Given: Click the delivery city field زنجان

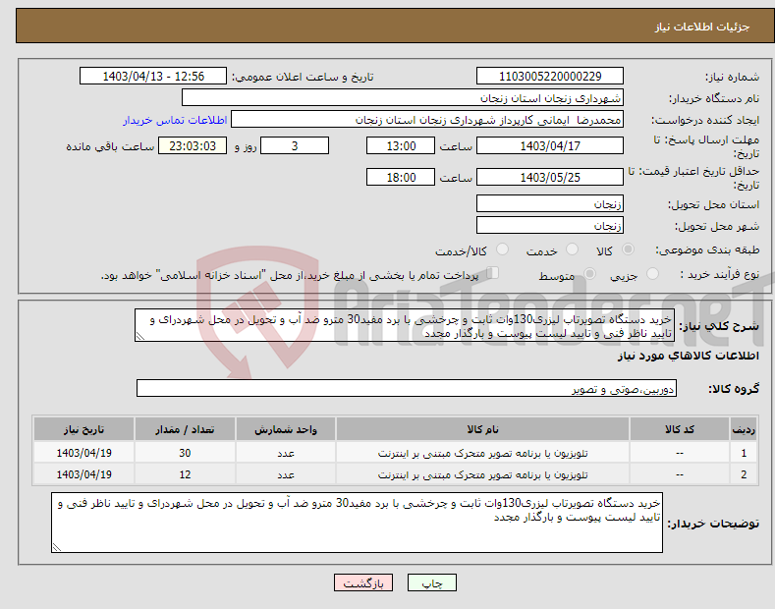Looking at the screenshot, I should tap(550, 225).
